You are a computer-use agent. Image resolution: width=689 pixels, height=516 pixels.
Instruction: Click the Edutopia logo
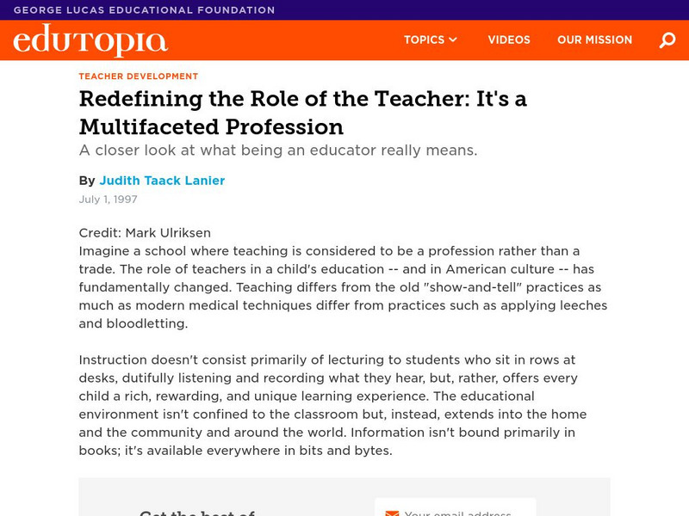(x=90, y=40)
